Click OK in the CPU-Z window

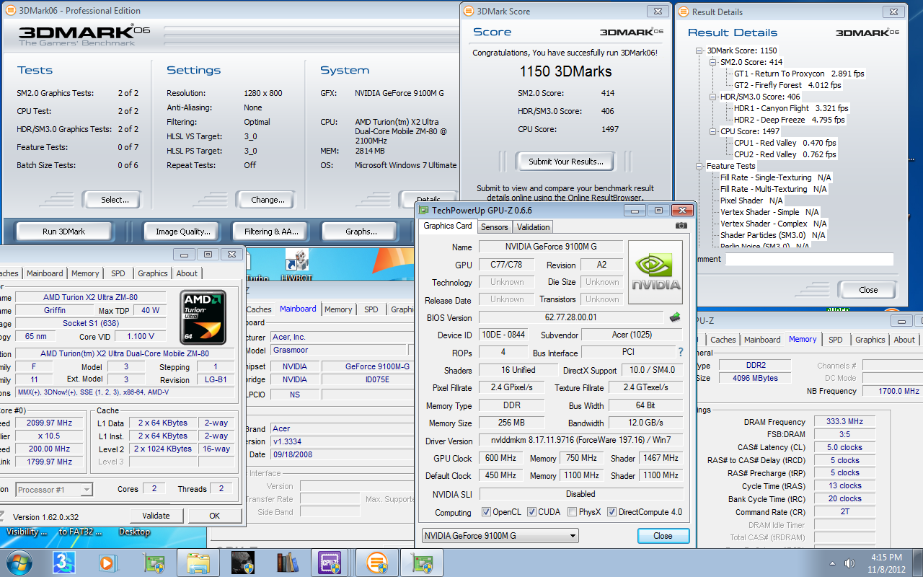(215, 516)
